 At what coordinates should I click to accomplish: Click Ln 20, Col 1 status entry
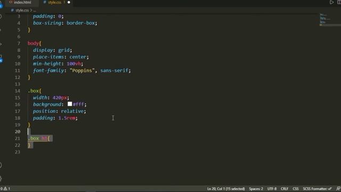tap(226, 189)
